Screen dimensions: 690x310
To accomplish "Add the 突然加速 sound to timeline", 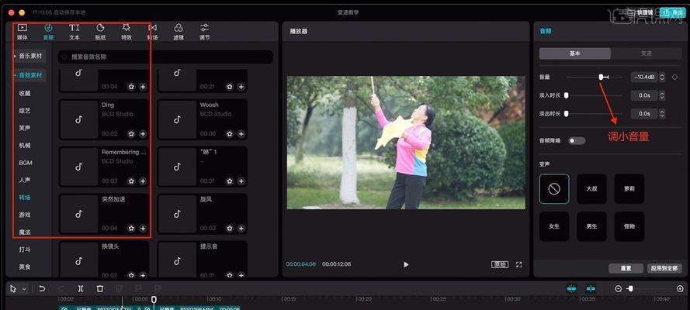I will 143,229.
